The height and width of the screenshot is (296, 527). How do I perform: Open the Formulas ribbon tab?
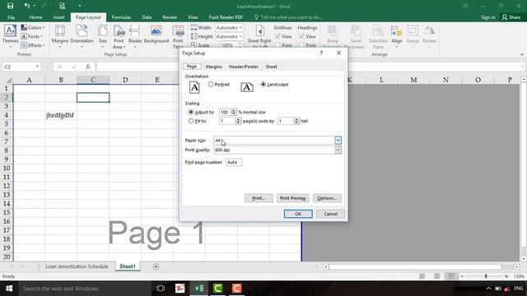(121, 17)
